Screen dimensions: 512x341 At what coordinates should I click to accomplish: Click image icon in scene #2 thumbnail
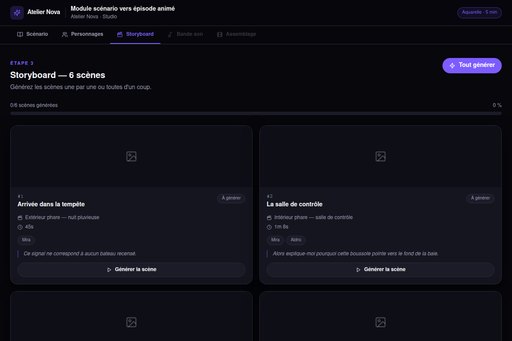point(381,156)
